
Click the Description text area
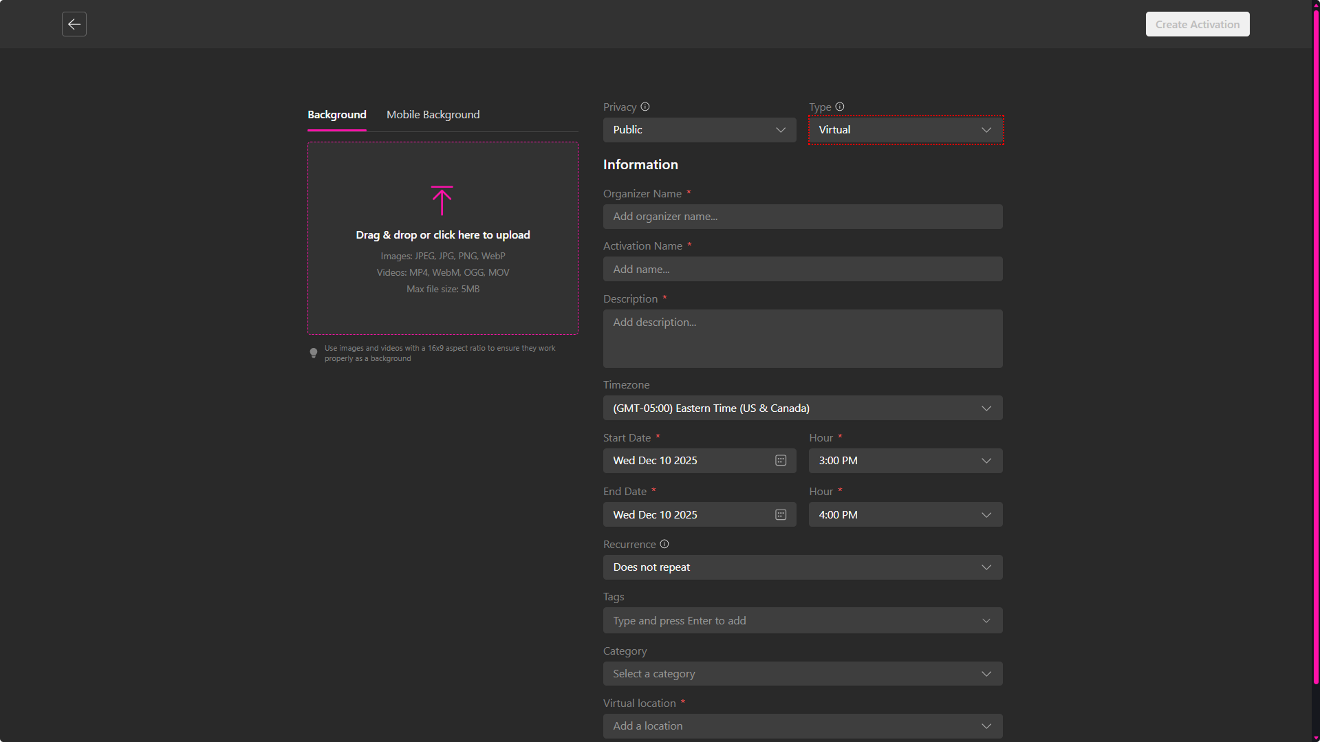pos(802,338)
